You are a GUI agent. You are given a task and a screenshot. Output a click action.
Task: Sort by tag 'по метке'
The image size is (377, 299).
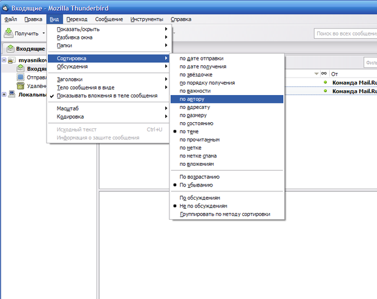[x=227, y=148]
